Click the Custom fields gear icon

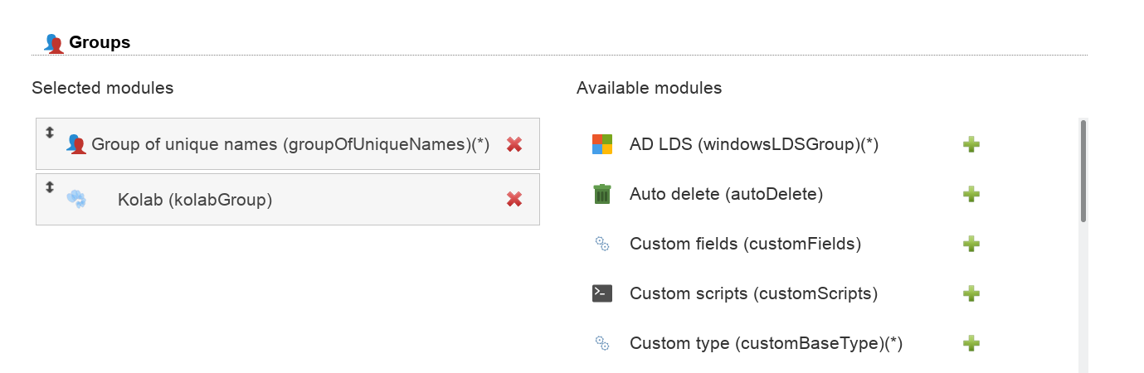(x=602, y=244)
